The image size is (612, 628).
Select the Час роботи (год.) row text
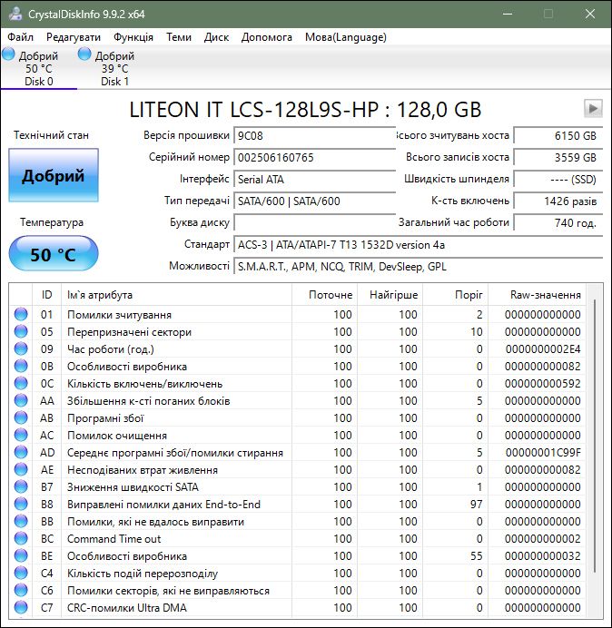coord(111,349)
